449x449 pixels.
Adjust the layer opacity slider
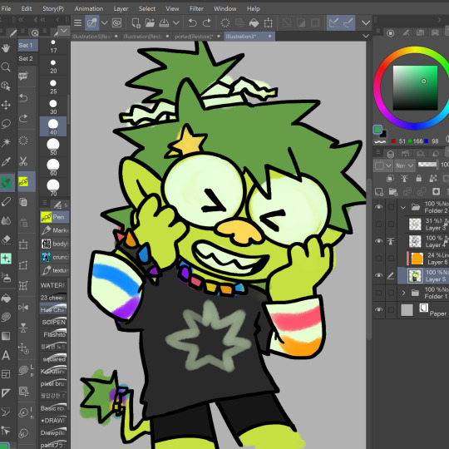click(x=427, y=165)
